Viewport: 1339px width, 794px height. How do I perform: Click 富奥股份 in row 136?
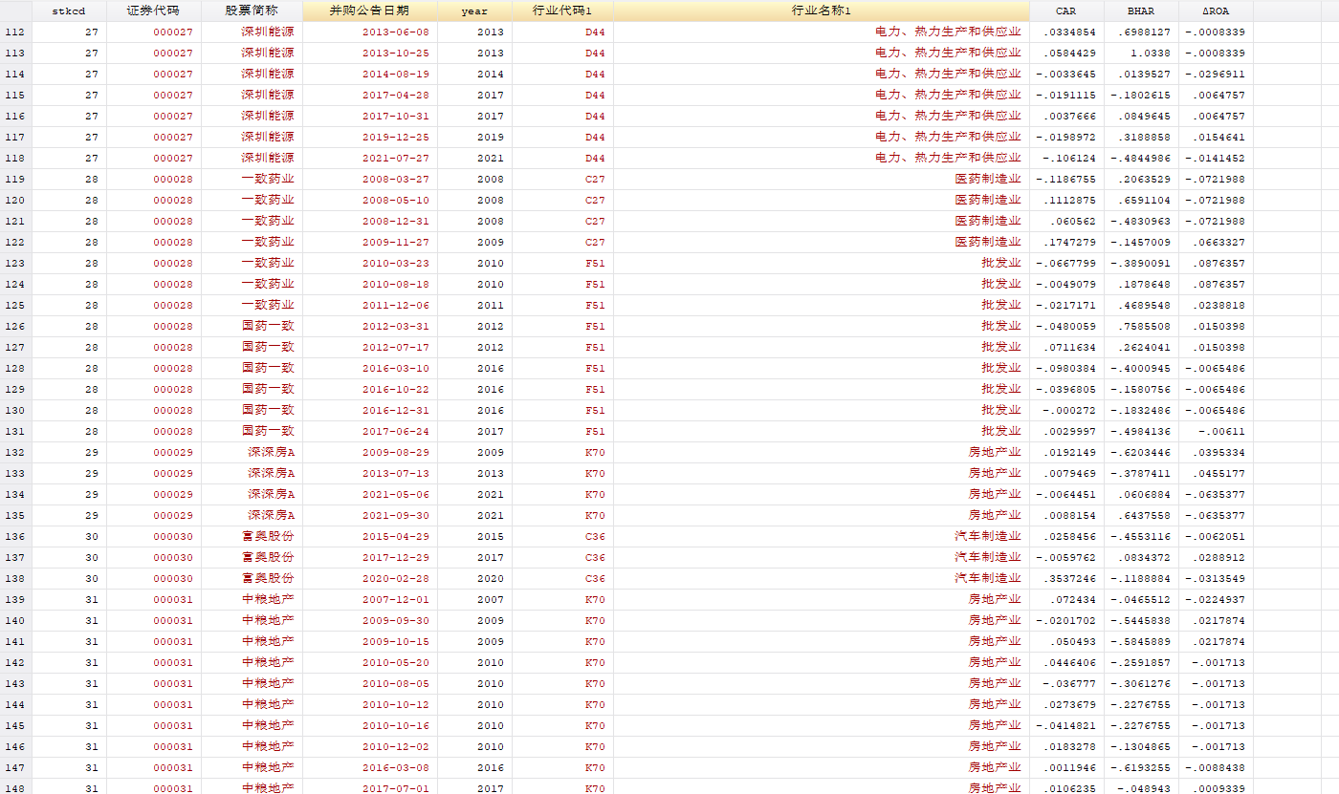click(269, 536)
